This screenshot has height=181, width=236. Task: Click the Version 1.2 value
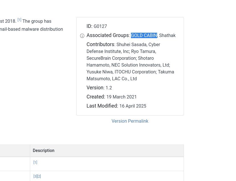109,88
